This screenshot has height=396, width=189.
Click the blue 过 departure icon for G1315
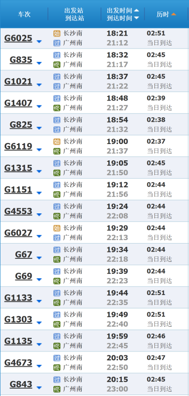click(x=57, y=163)
